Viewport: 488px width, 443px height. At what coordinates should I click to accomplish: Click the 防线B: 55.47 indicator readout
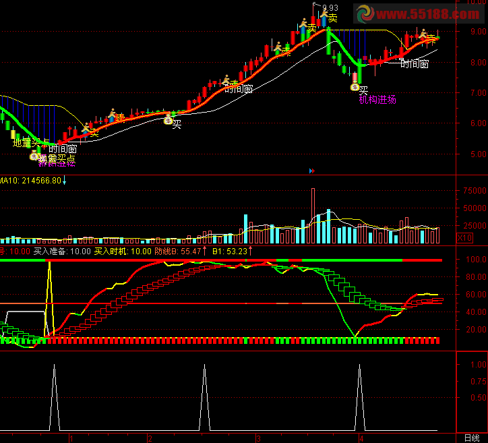pos(178,252)
